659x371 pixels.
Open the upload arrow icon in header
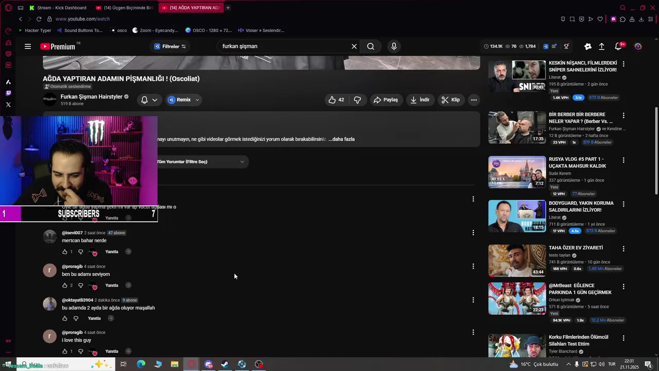point(601,46)
